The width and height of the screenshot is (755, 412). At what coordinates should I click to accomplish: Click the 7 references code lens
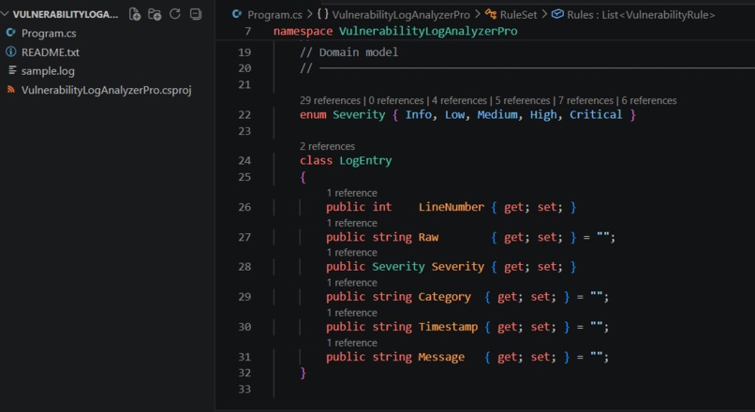point(585,100)
